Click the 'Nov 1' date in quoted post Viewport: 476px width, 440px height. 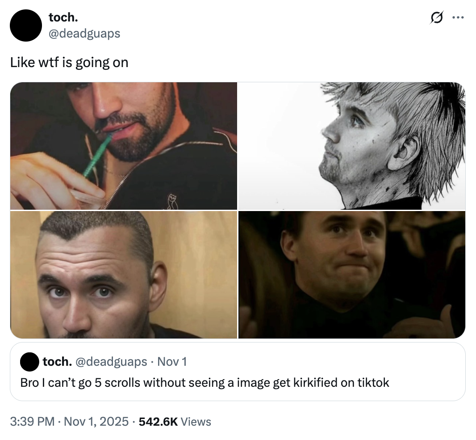(172, 361)
